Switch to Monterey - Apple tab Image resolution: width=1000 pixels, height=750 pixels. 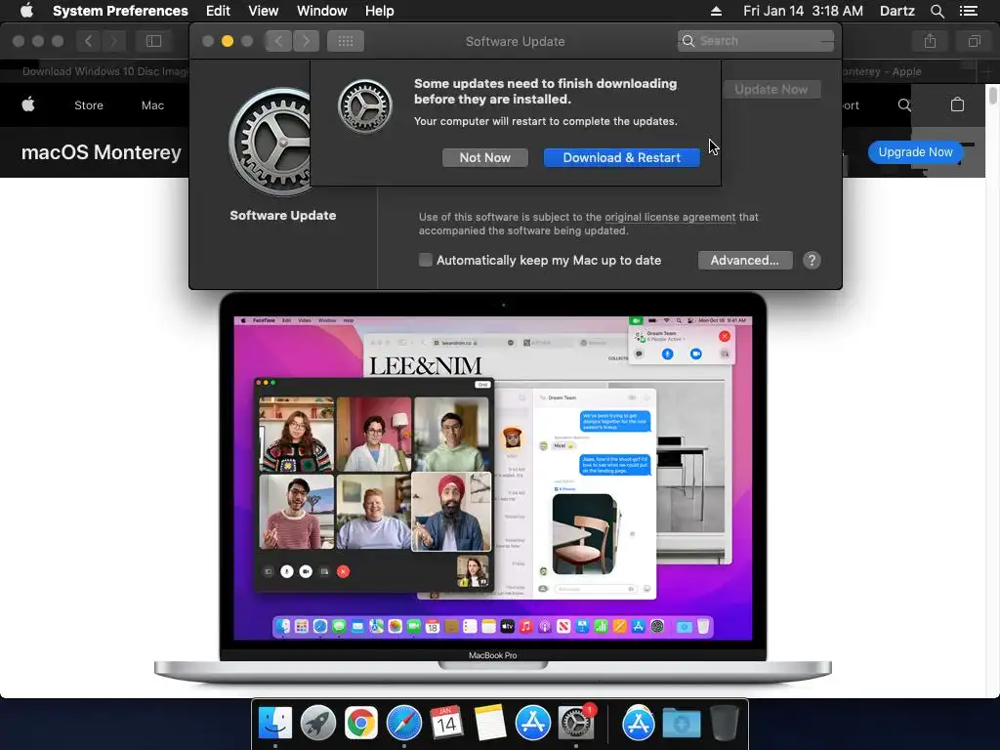coord(883,71)
